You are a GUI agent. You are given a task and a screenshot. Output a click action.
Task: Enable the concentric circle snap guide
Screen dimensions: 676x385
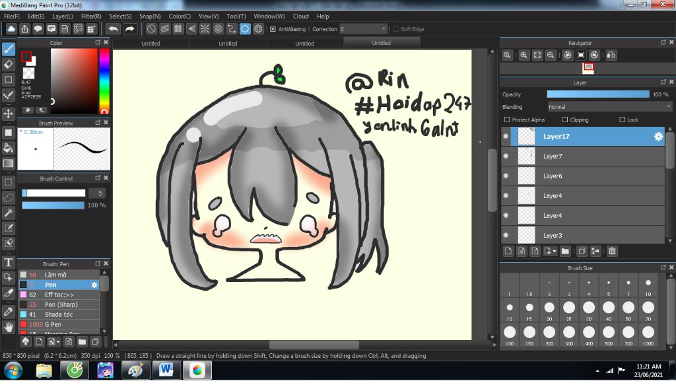(x=218, y=29)
